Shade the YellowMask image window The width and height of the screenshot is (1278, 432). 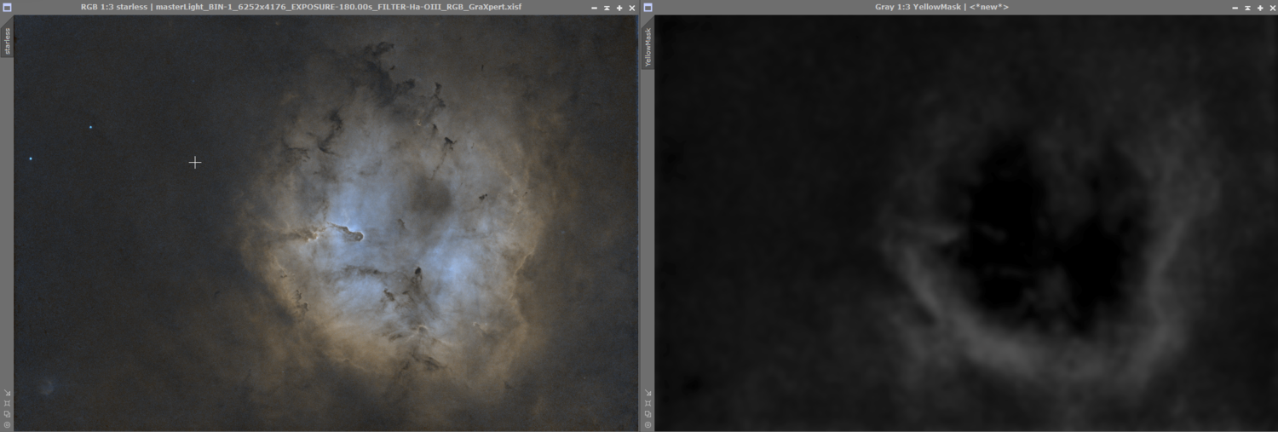[1247, 8]
